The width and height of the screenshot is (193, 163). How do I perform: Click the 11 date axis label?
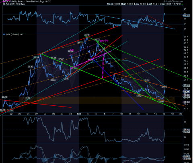click(130, 114)
